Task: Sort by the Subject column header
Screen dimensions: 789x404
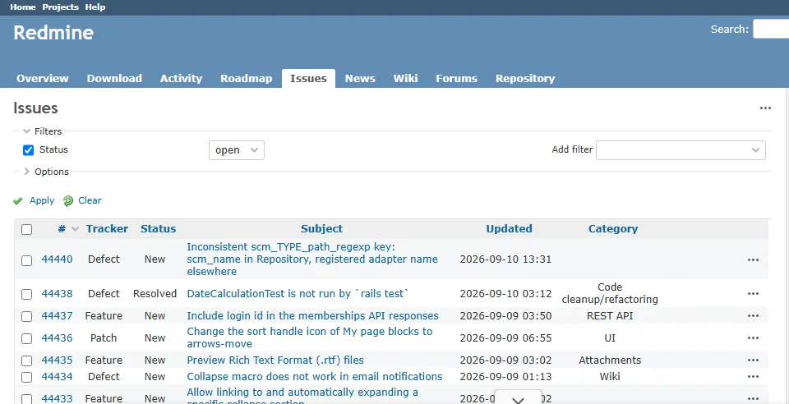Action: 321,228
